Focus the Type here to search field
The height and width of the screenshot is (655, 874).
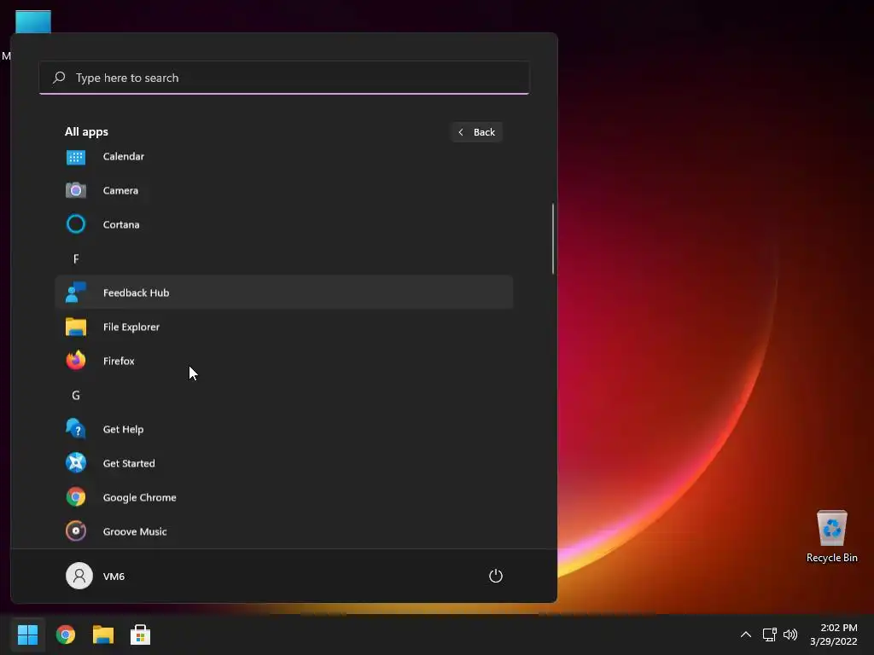point(284,78)
